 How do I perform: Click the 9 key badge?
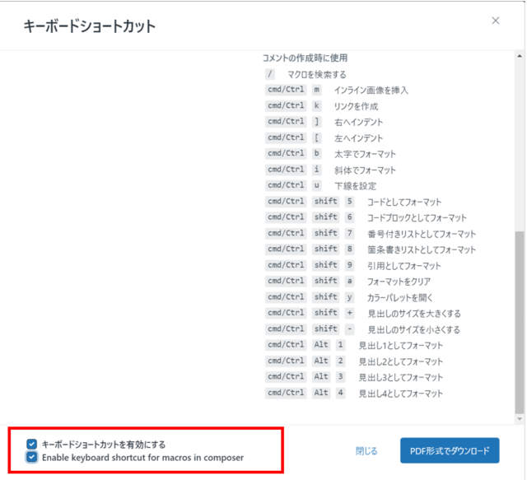[349, 265]
